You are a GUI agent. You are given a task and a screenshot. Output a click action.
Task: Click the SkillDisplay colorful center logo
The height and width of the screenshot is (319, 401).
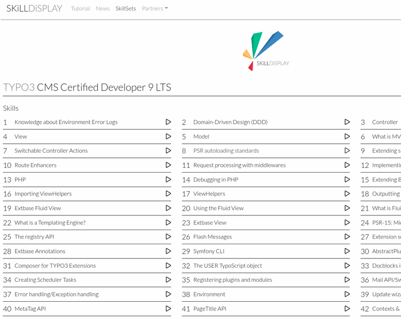click(265, 51)
